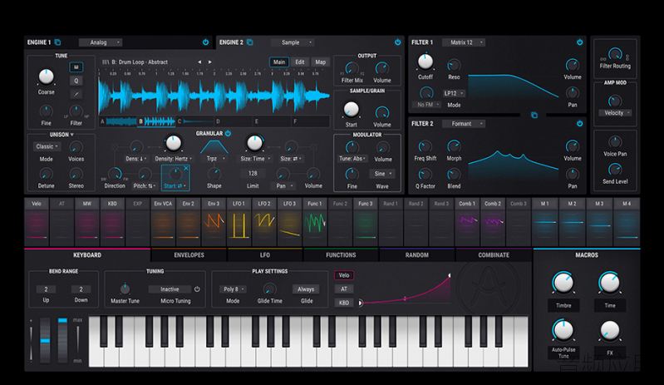Image resolution: width=664 pixels, height=385 pixels.
Task: Select next sample with right arrow
Action: click(x=210, y=62)
